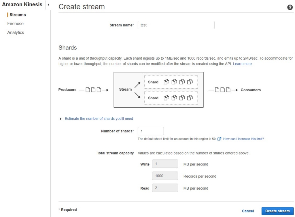The image size is (295, 217).
Task: Click the Write MB per second field
Action: [165, 164]
